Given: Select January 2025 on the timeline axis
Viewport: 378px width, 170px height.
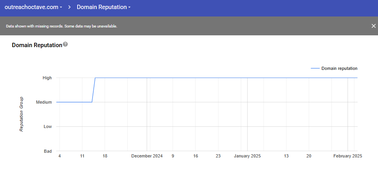Looking at the screenshot, I should pos(247,156).
